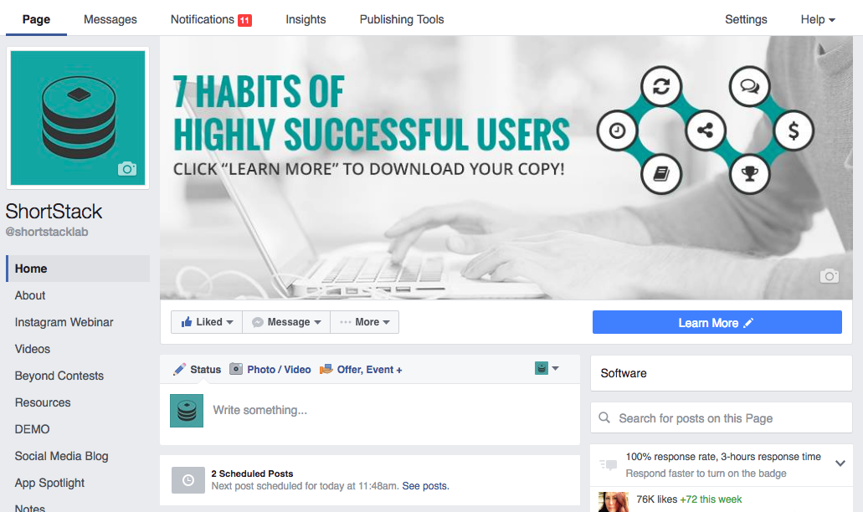The height and width of the screenshot is (512, 863).
Task: Click the Photo / Video camera icon
Action: point(235,369)
